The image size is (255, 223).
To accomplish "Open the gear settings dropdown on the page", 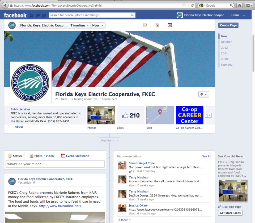I will click(203, 94).
